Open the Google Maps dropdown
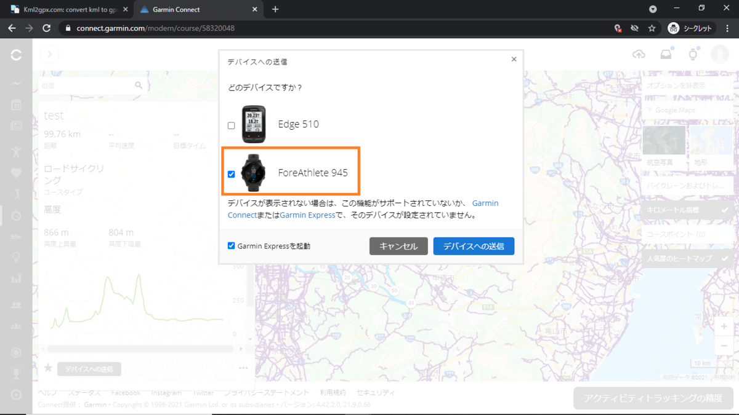Screen dimensions: 739x415 (x=687, y=110)
